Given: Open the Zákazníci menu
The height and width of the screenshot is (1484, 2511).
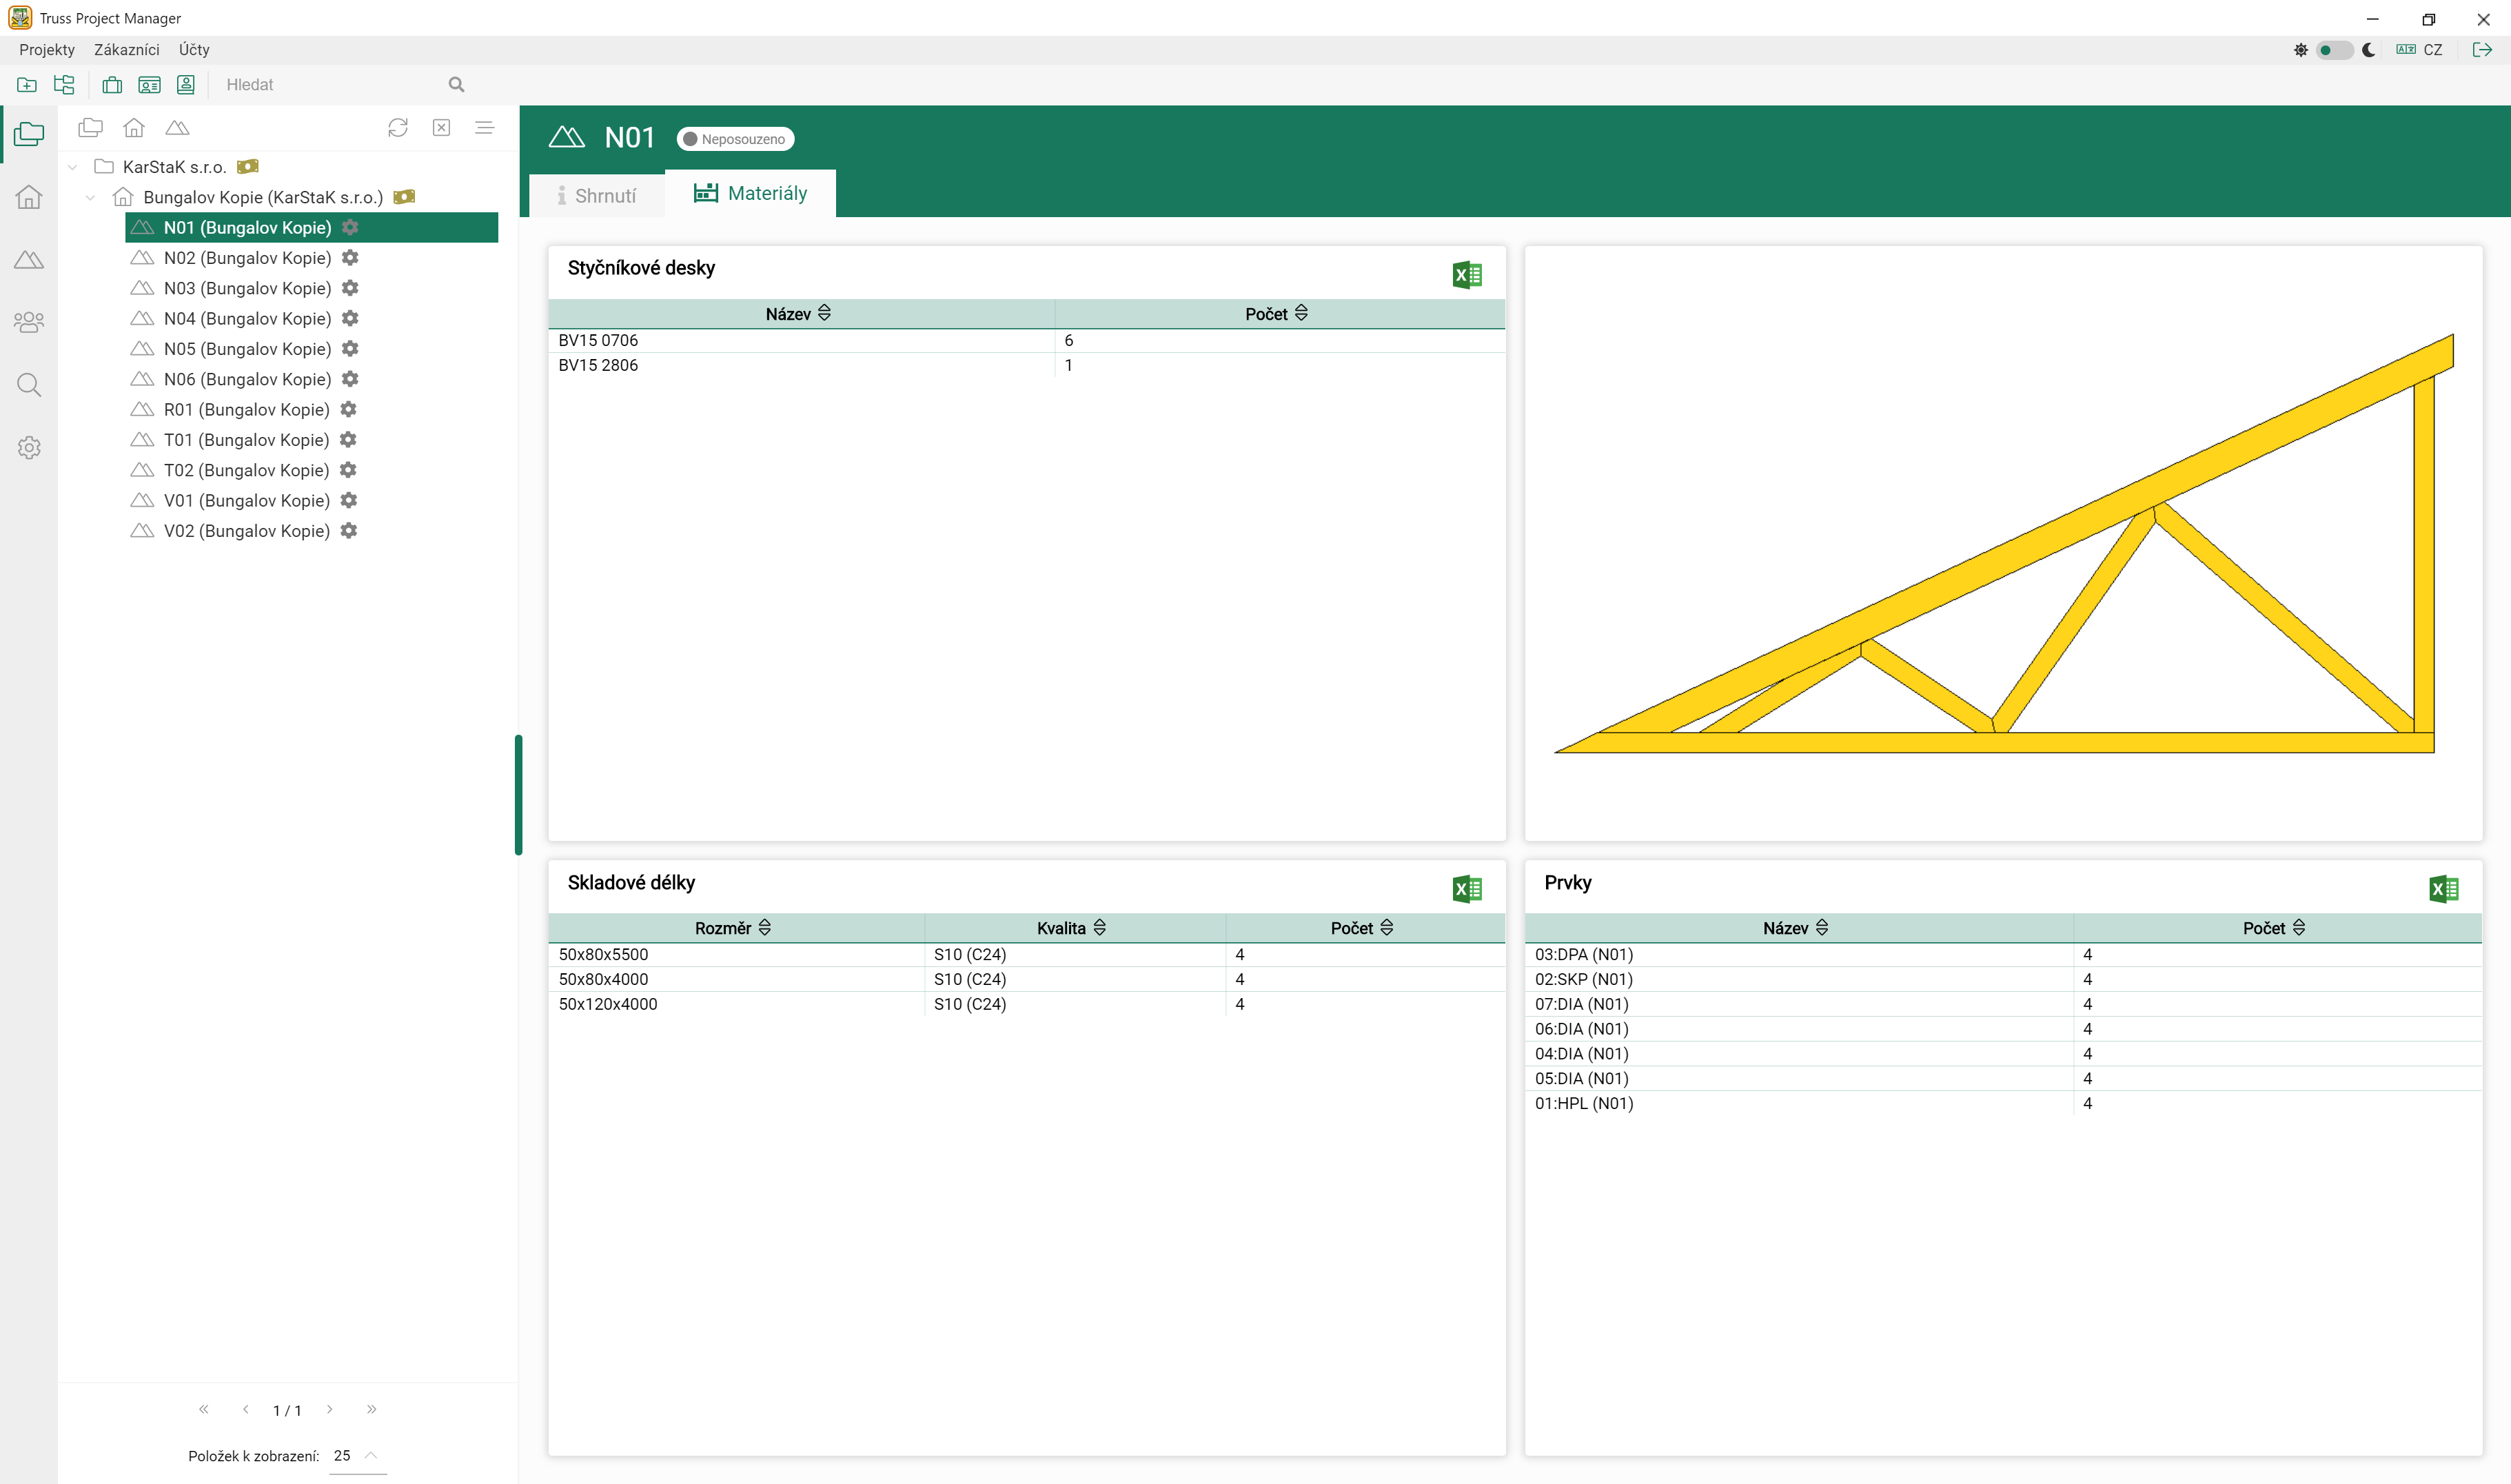Looking at the screenshot, I should [x=126, y=49].
